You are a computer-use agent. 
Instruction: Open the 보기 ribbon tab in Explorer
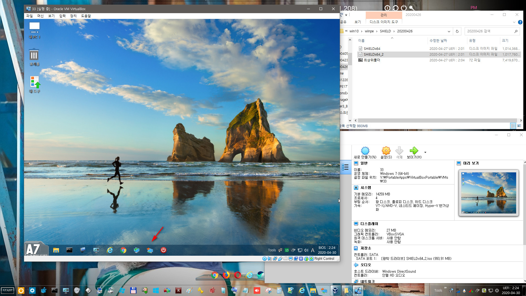(x=358, y=22)
